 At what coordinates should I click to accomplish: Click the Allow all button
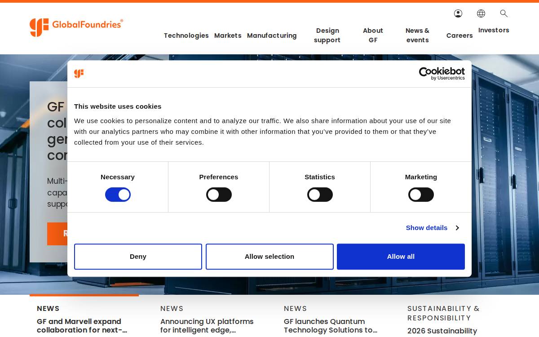tap(401, 257)
